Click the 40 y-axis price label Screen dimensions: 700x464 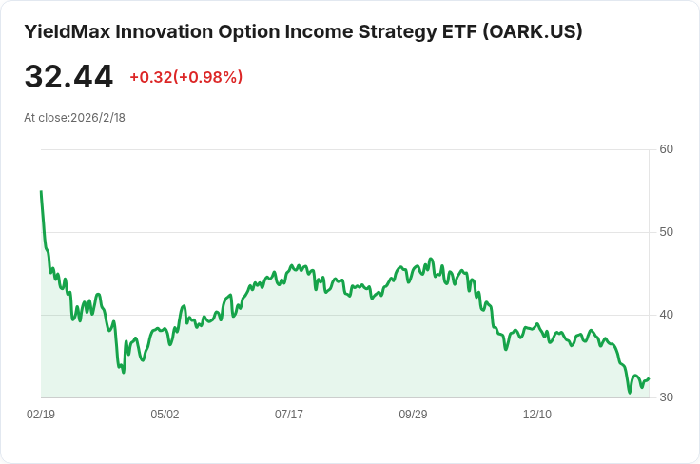click(666, 315)
